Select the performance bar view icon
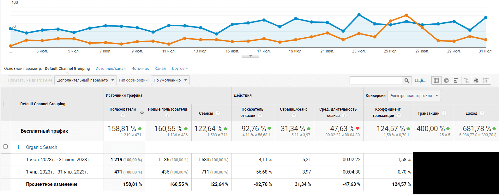The width and height of the screenshot is (499, 195). coord(456,80)
